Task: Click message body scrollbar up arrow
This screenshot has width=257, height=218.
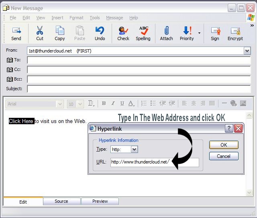Action: point(249,115)
